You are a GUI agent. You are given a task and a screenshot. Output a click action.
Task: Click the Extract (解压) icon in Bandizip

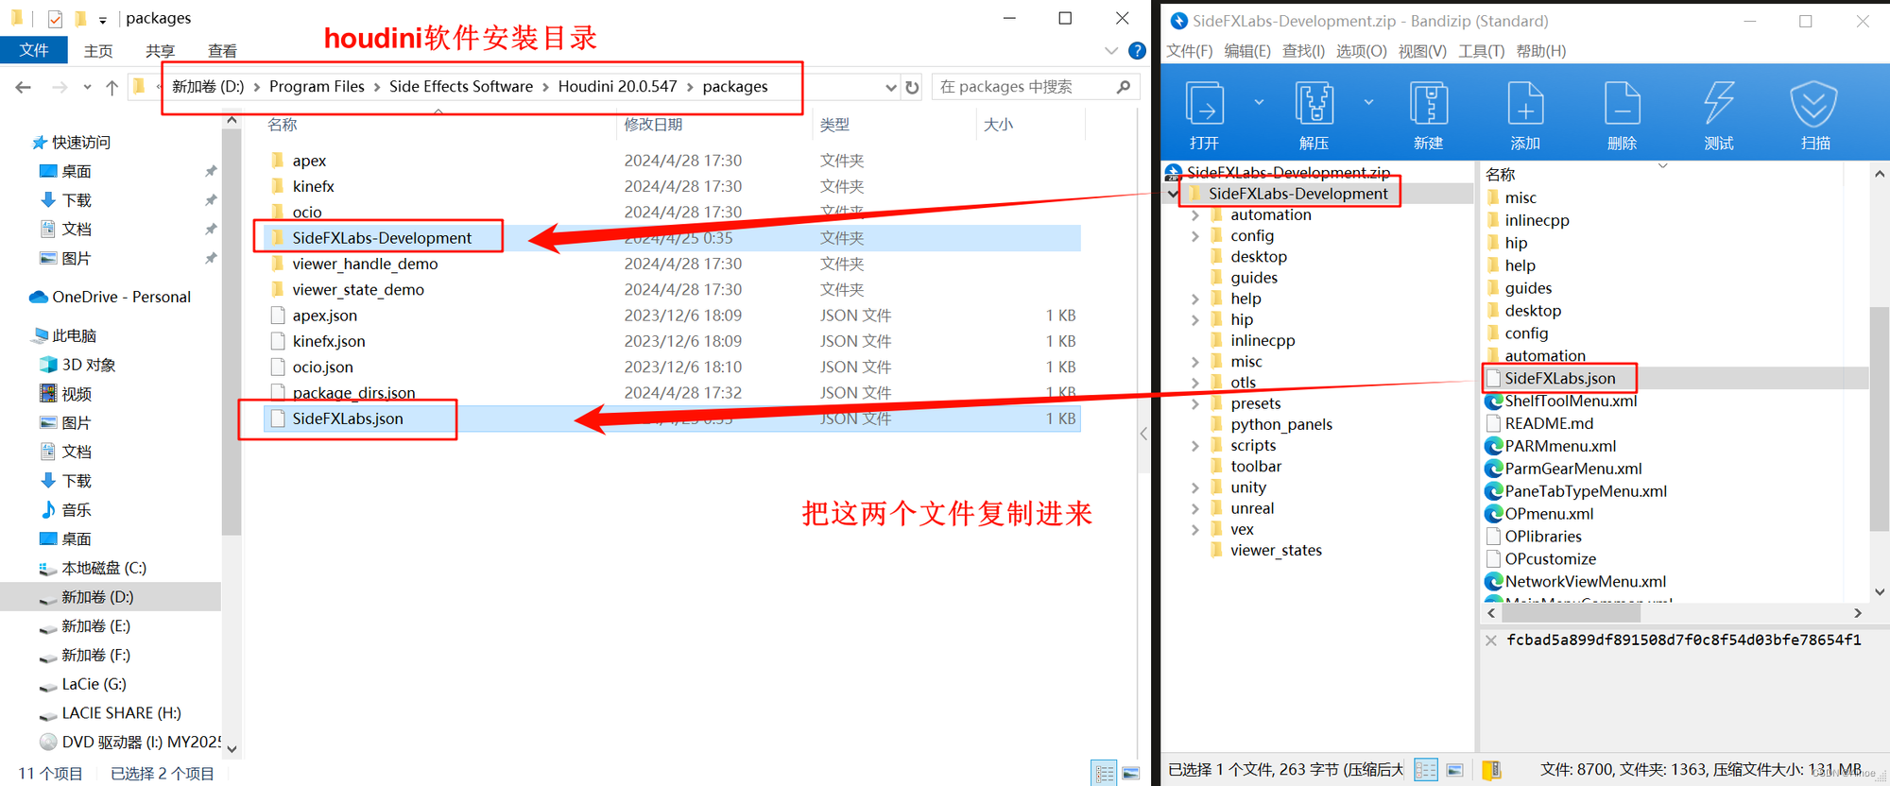point(1314,104)
